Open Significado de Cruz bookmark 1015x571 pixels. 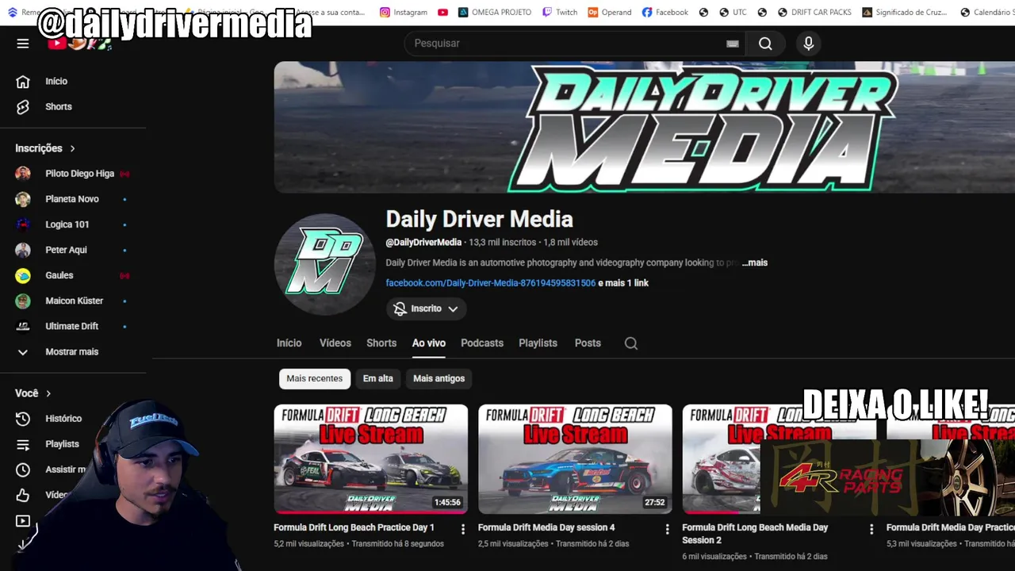pos(906,12)
